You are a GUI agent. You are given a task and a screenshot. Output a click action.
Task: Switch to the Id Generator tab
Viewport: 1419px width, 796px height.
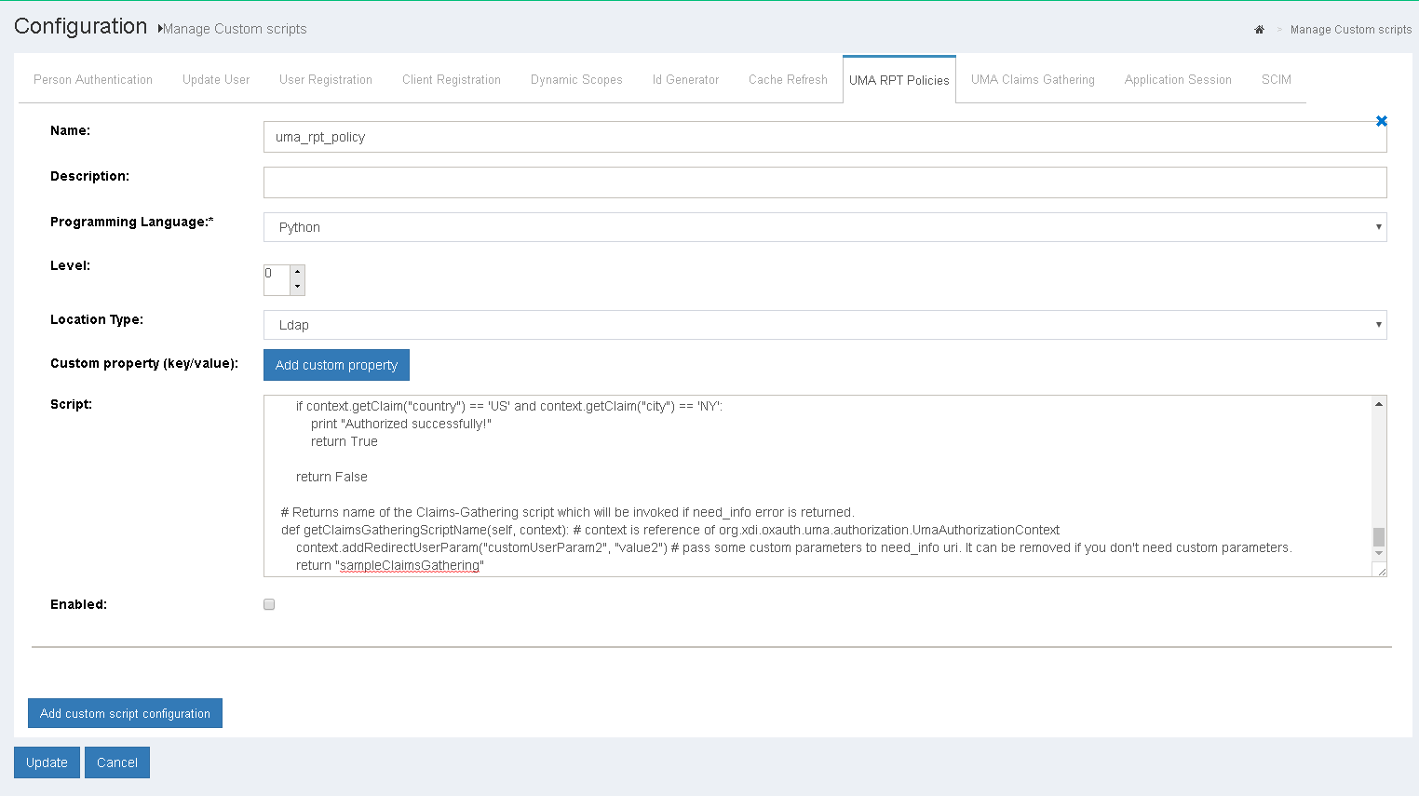[685, 79]
